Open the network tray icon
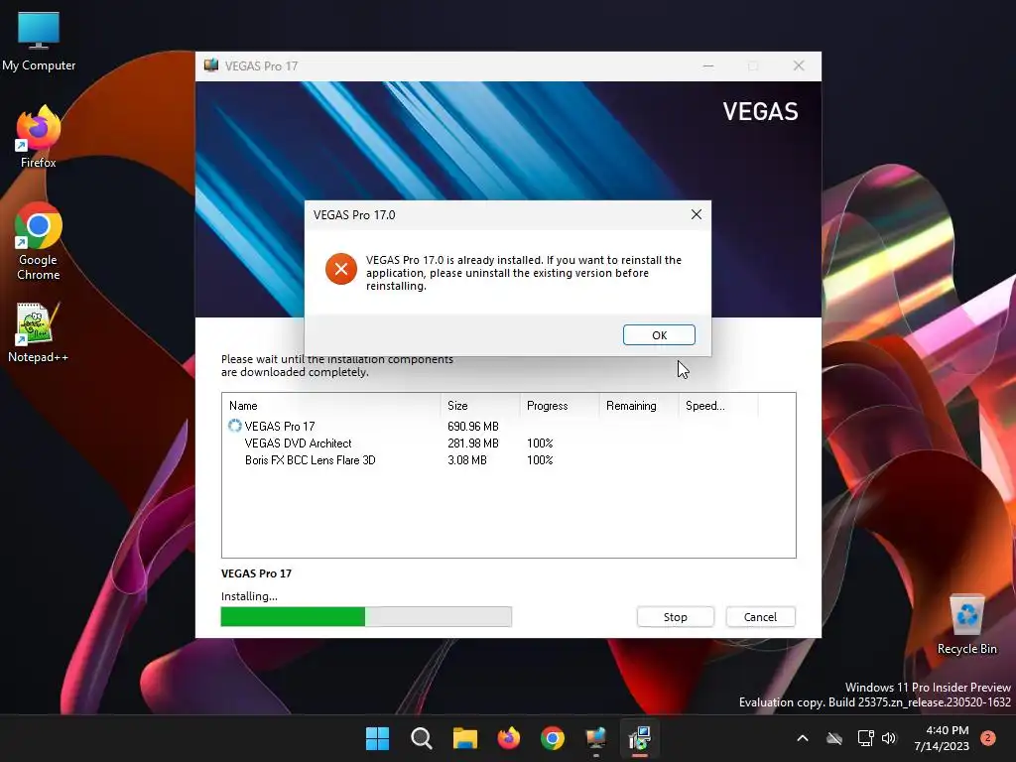This screenshot has width=1016, height=762. click(865, 738)
